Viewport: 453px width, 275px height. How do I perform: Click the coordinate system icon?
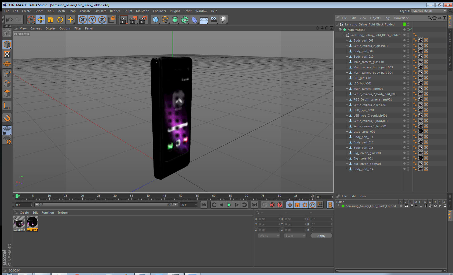(x=112, y=20)
